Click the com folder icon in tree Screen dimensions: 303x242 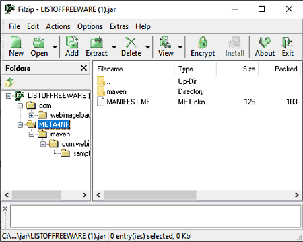point(31,106)
